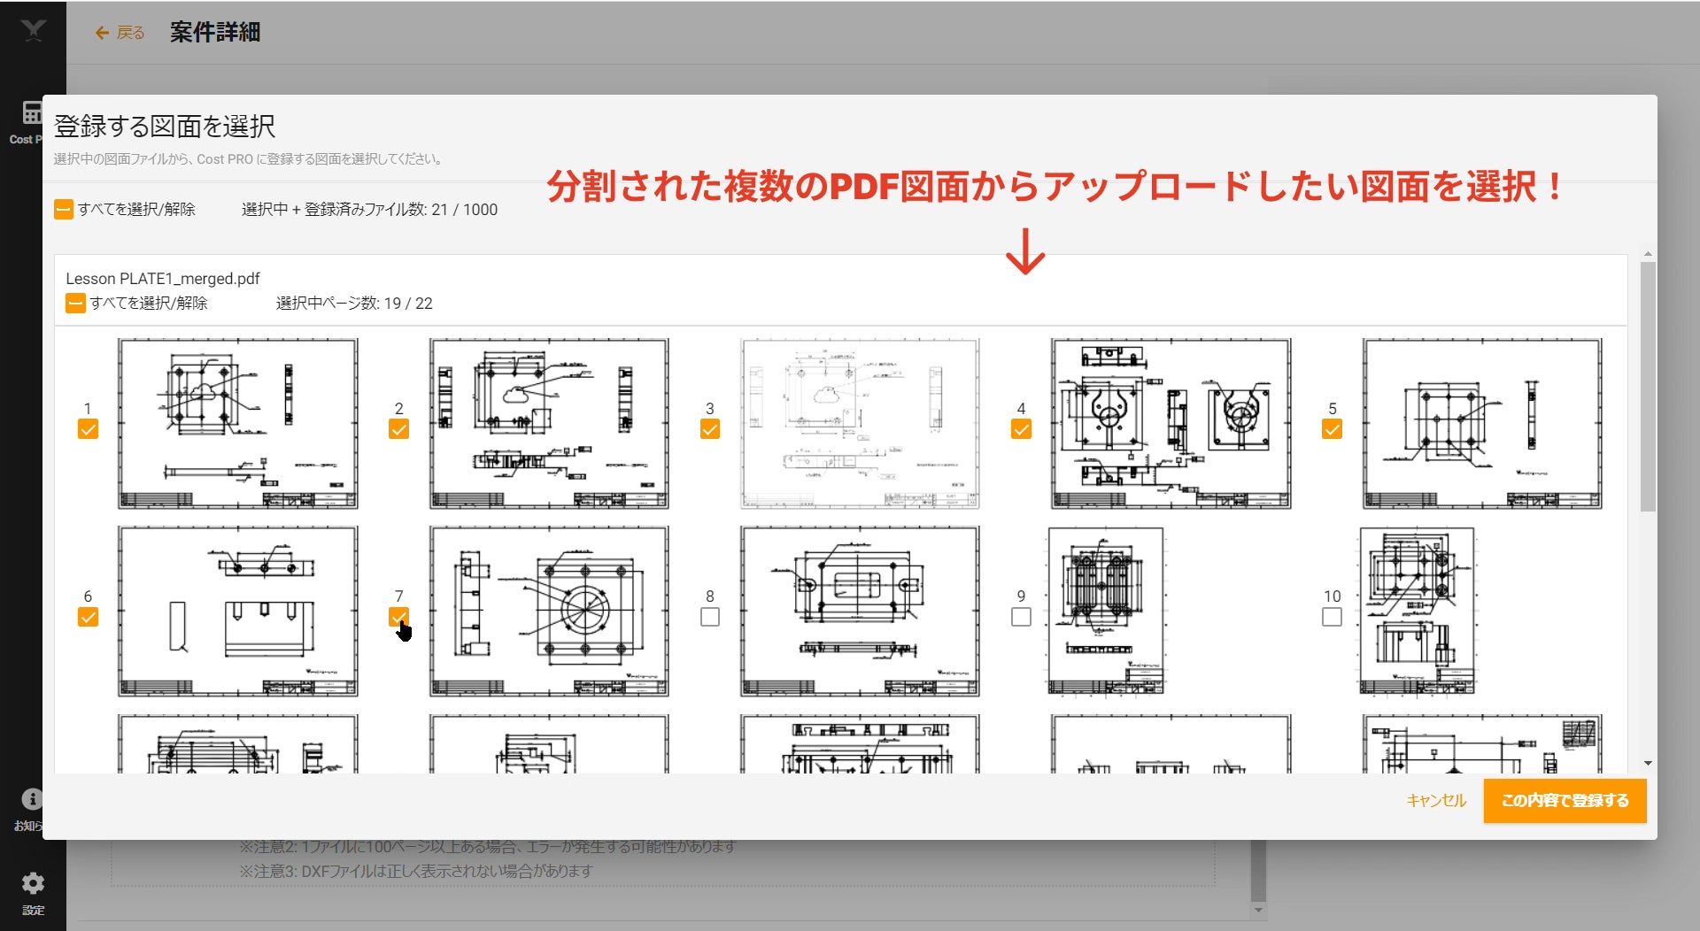Open the settings gear icon
Screen dimensions: 1700x931
pyautogui.click(x=33, y=883)
